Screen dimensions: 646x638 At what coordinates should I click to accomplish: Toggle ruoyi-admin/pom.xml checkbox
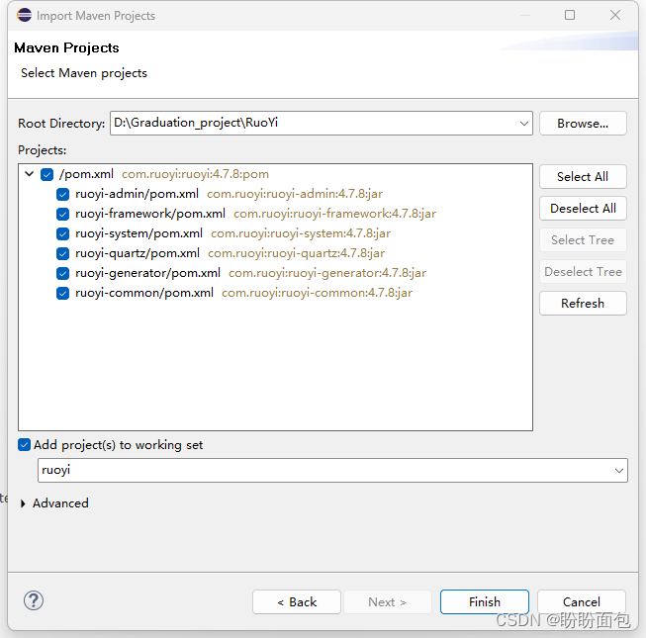click(x=62, y=194)
